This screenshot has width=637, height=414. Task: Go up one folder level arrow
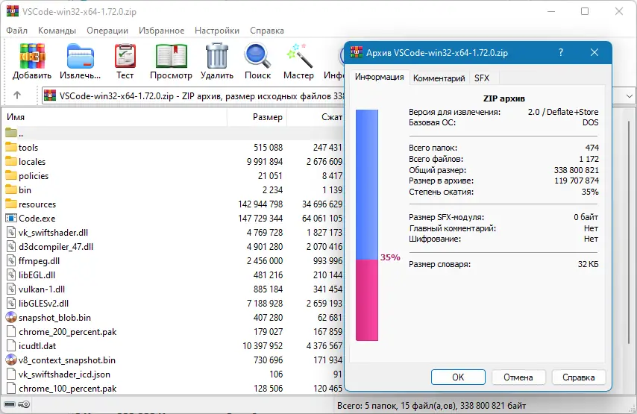click(x=16, y=95)
